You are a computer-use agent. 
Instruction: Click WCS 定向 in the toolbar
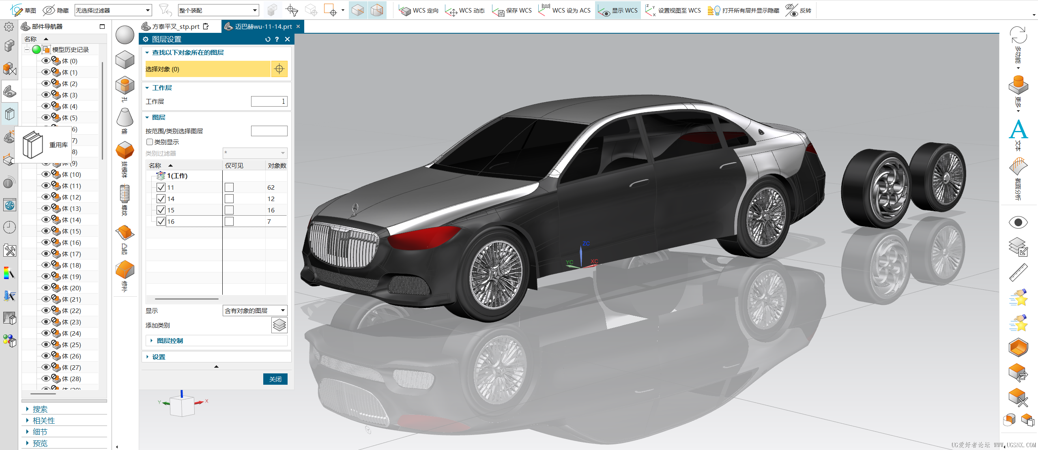point(419,10)
